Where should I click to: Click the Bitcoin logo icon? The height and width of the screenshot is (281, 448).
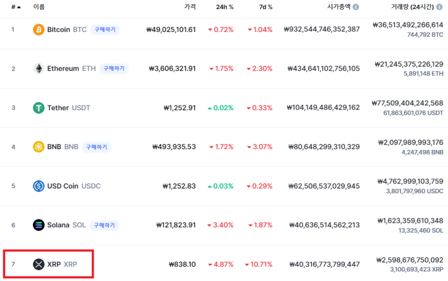[x=39, y=30]
